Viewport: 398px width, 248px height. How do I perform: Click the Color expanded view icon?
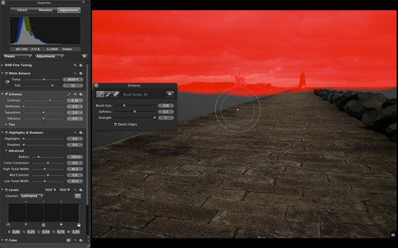69,240
